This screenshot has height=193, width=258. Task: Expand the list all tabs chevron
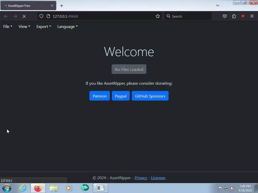218,6
